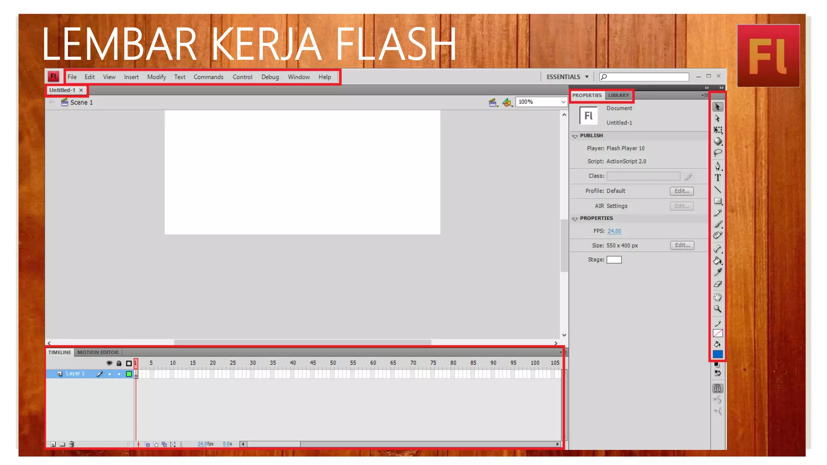Toggle Edit Multiple Frames button
Viewport: 827px width, 465px height.
(x=164, y=444)
